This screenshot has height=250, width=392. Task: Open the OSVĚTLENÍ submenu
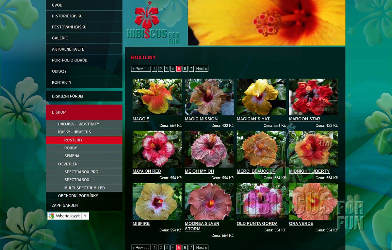84,164
